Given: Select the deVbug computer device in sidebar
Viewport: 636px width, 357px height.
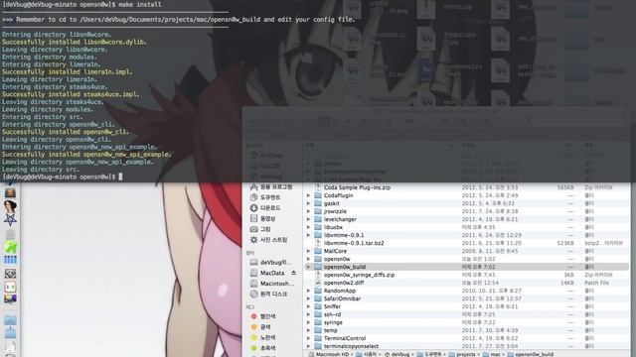Looking at the screenshot, I should [x=270, y=262].
